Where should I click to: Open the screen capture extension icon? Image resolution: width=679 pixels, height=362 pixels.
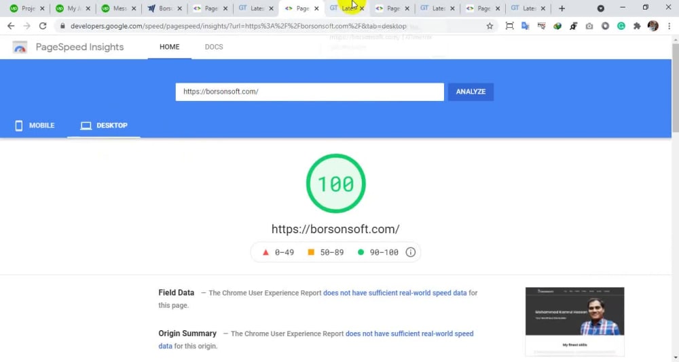tap(510, 26)
